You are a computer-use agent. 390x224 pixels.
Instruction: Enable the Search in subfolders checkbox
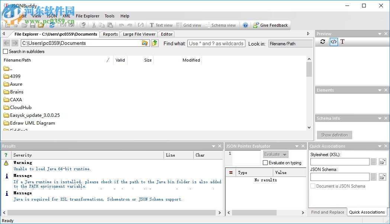click(x=5, y=51)
